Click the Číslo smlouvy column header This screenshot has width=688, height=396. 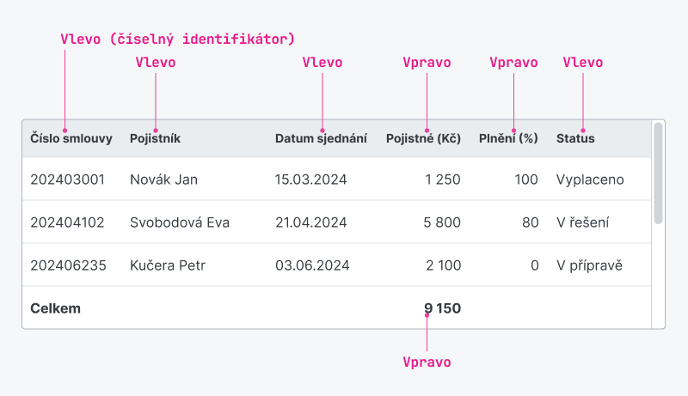pos(71,138)
